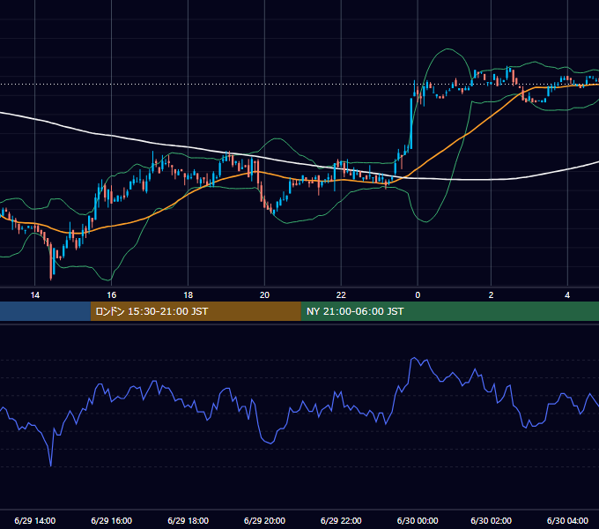This screenshot has width=599, height=529.
Task: Click the oscillator's lowest trough after 14:00
Action: pos(51,466)
